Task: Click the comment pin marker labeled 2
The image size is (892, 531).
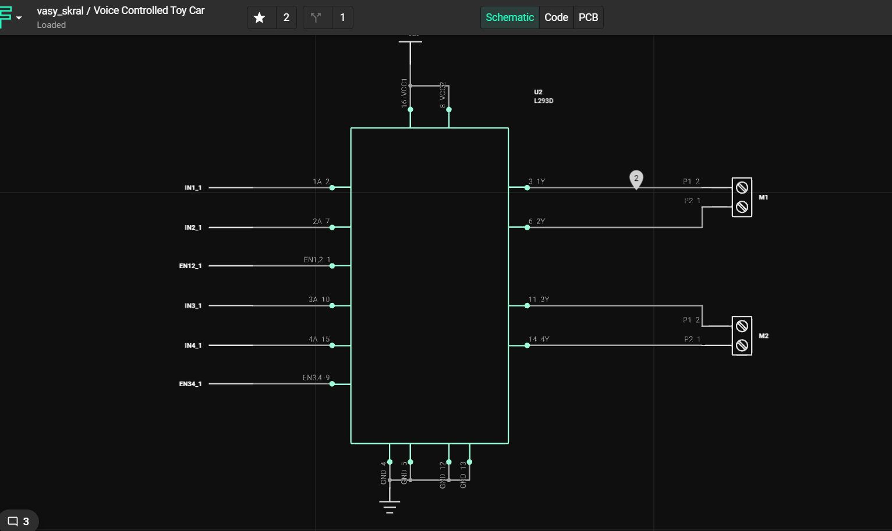Action: [x=636, y=179]
